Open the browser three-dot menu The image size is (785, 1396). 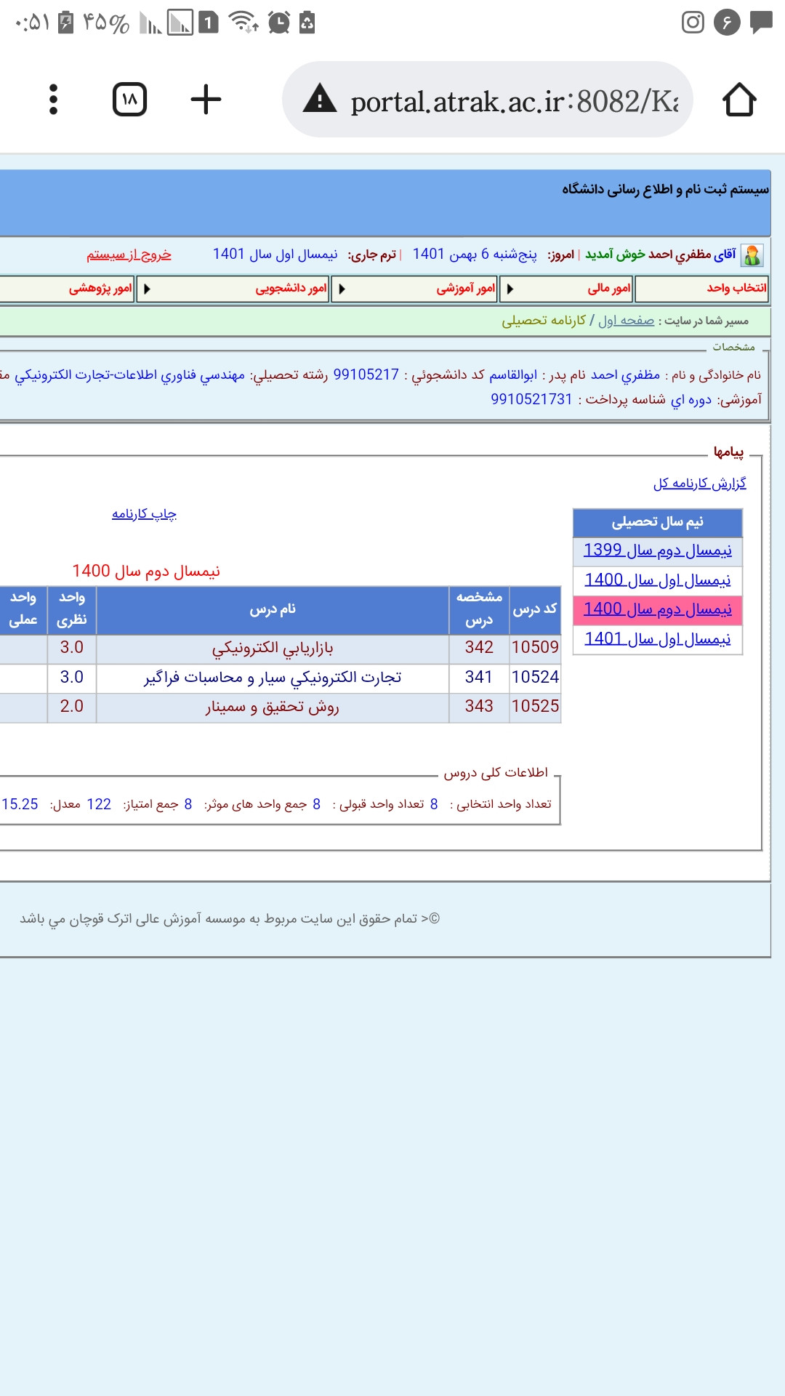53,100
